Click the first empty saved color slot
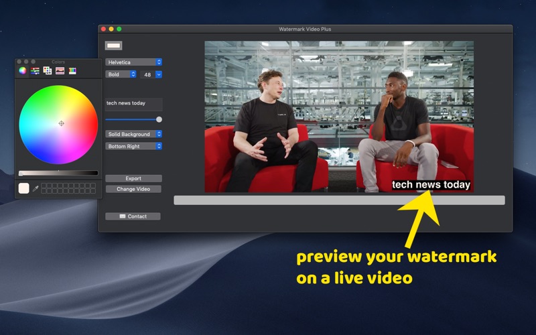 pyautogui.click(x=44, y=186)
